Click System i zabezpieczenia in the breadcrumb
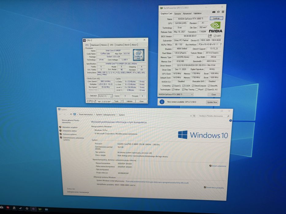Viewport: 286px width, 214px height. pos(106,115)
